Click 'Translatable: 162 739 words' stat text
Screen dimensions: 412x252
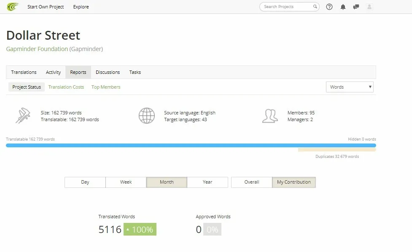[70, 119]
